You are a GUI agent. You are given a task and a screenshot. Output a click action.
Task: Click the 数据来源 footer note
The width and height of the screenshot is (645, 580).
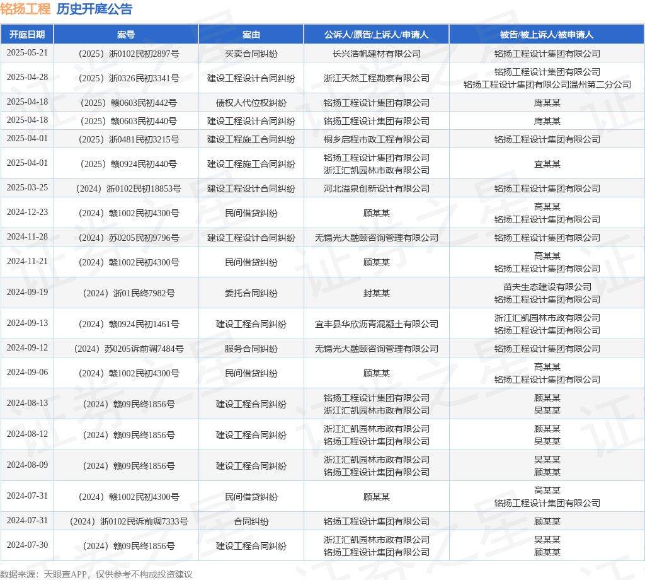pyautogui.click(x=96, y=574)
